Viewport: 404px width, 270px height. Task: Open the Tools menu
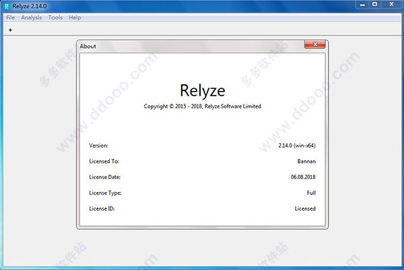(x=55, y=18)
